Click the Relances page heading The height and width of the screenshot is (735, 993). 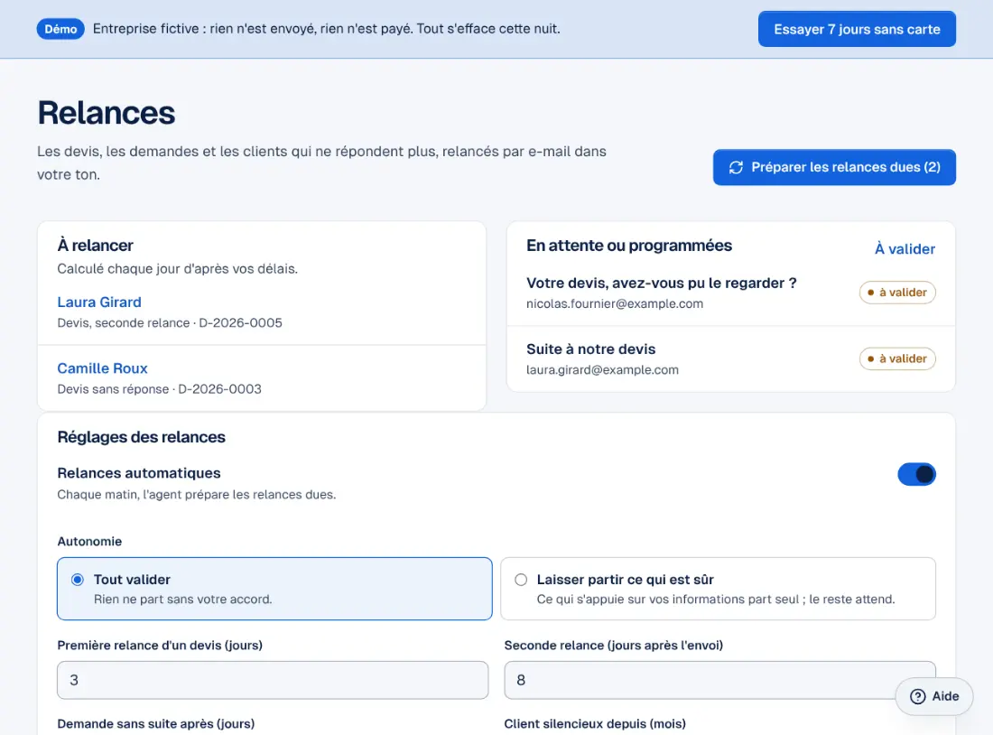[107, 113]
